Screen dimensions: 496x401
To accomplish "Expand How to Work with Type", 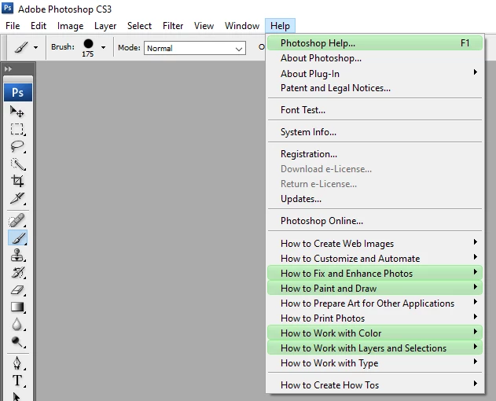I will click(375, 362).
